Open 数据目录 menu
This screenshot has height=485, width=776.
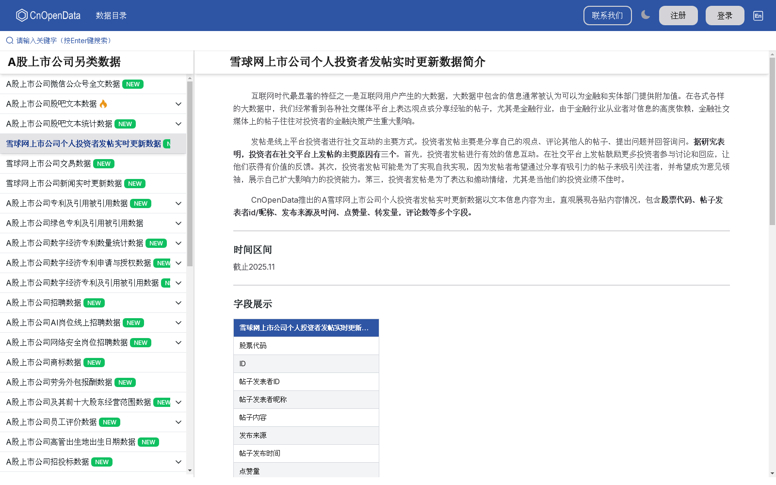[x=111, y=16]
